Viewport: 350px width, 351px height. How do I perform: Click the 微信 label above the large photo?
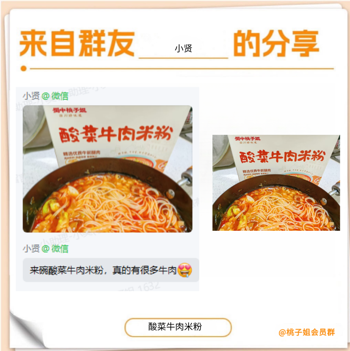60,96
